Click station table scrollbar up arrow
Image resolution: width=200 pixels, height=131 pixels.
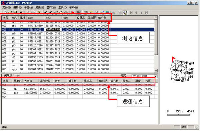click(x=156, y=18)
